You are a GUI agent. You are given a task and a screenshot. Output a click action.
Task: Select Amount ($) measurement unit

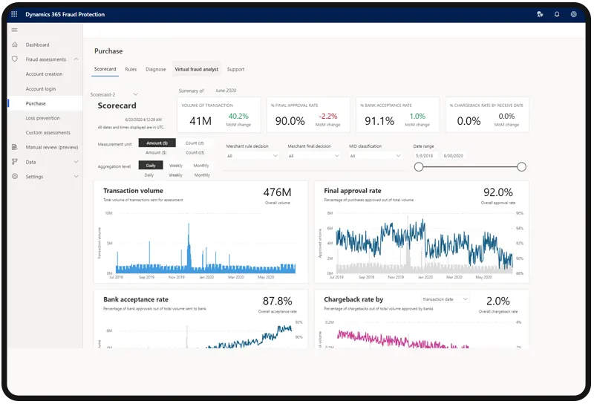tap(156, 143)
